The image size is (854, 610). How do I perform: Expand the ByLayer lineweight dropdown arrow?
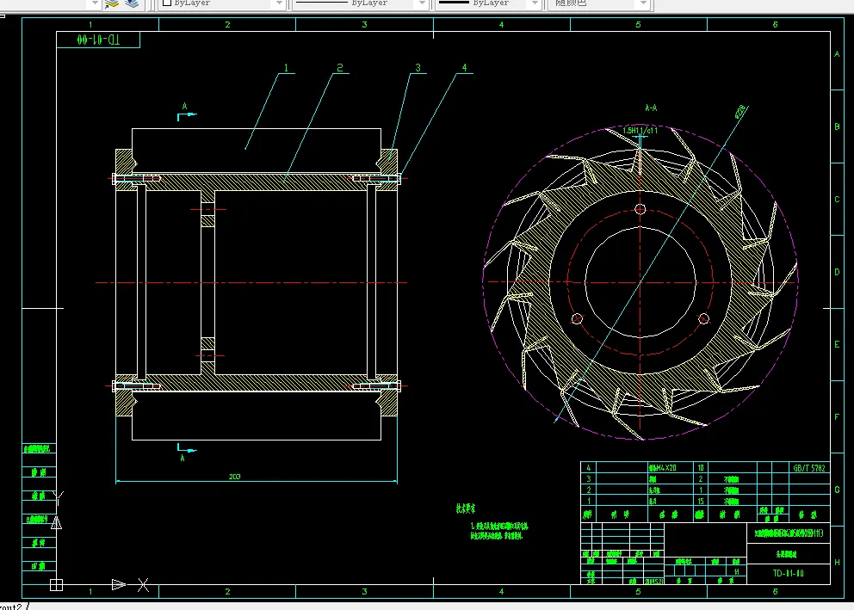pos(535,3)
